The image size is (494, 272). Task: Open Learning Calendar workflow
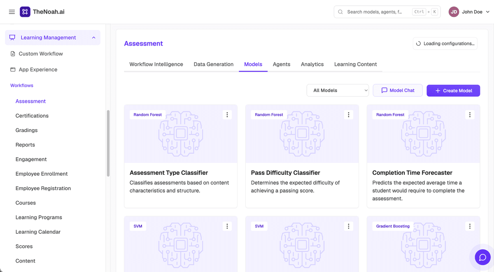point(38,232)
